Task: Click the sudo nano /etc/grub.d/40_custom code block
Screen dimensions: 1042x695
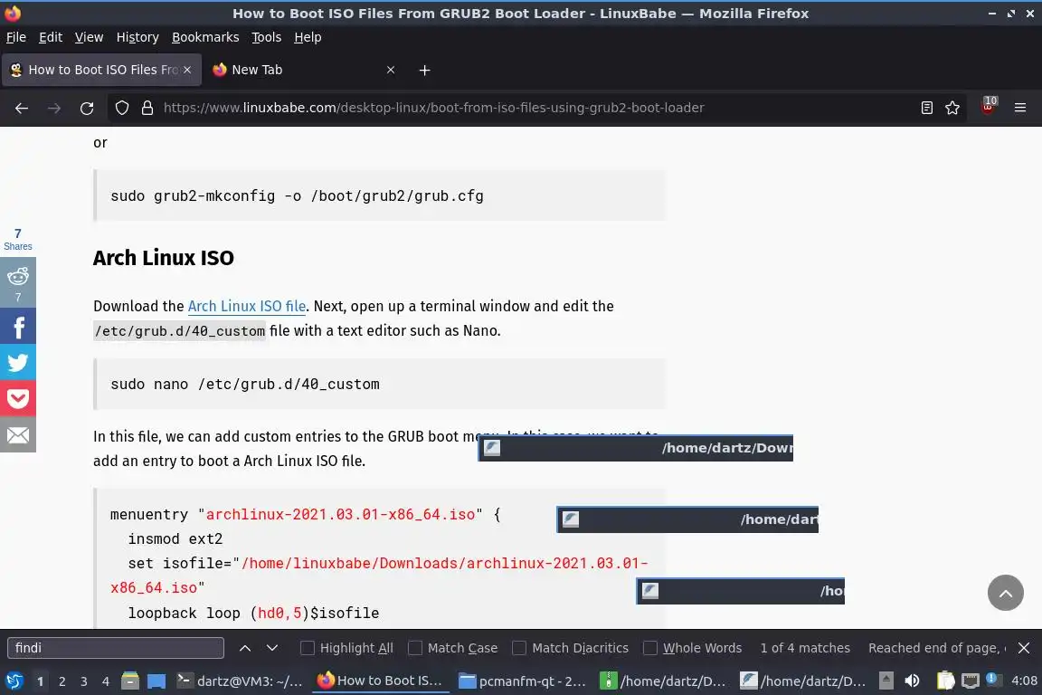Action: click(379, 384)
